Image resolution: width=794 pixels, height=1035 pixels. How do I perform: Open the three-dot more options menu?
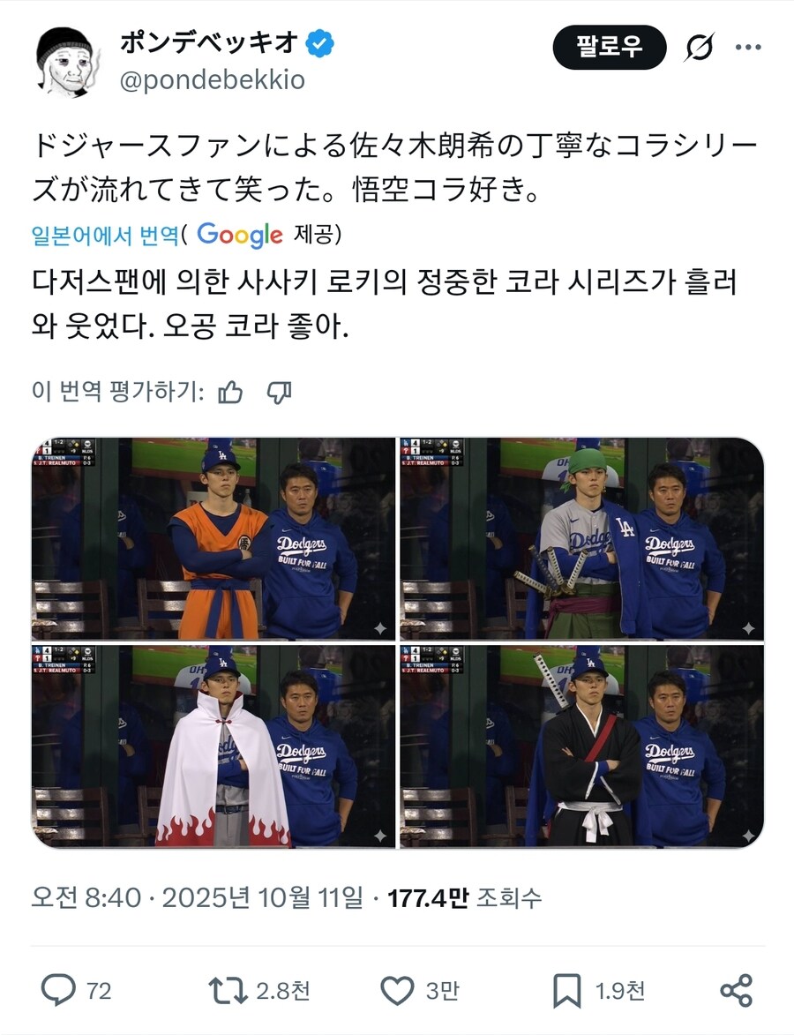point(748,47)
